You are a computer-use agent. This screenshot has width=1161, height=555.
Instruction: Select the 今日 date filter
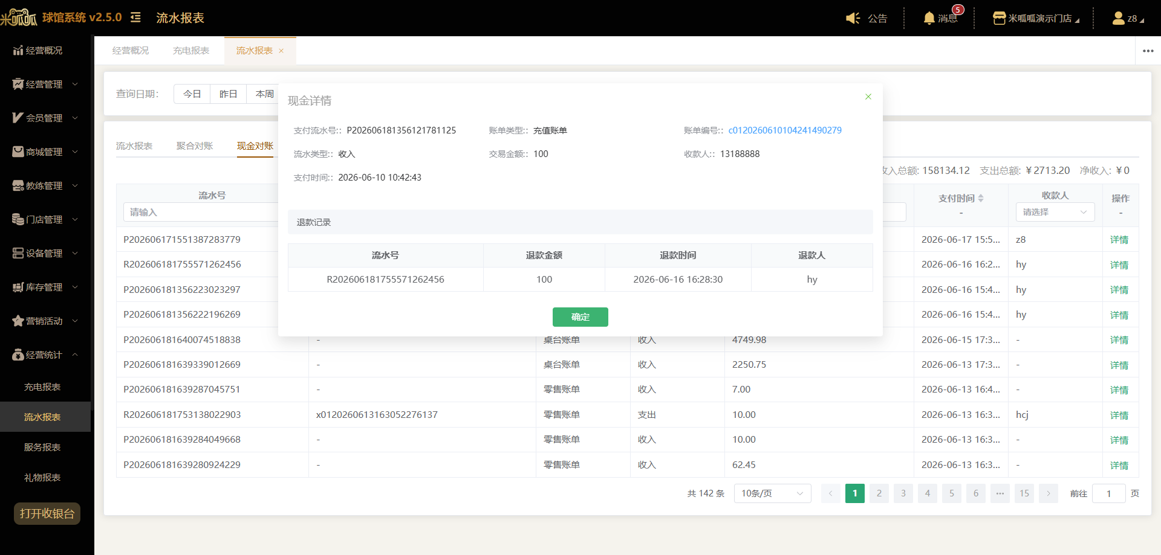[192, 94]
